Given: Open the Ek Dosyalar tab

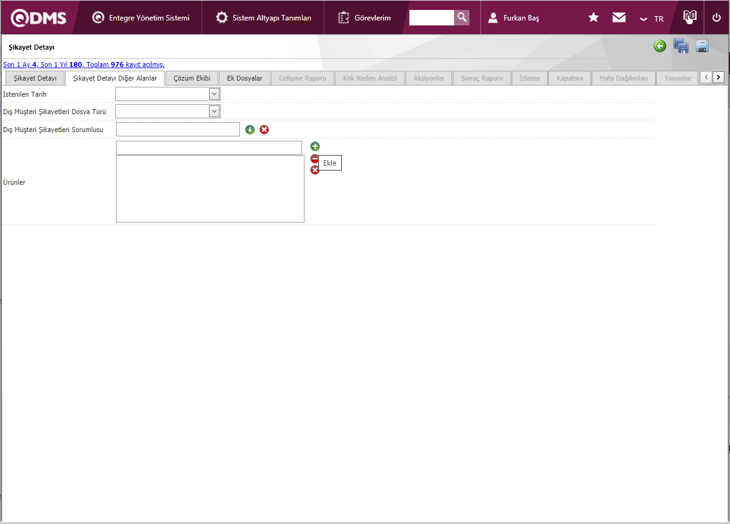Looking at the screenshot, I should pos(244,78).
